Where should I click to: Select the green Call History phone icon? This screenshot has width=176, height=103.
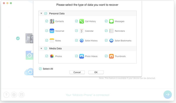(x=81, y=21)
